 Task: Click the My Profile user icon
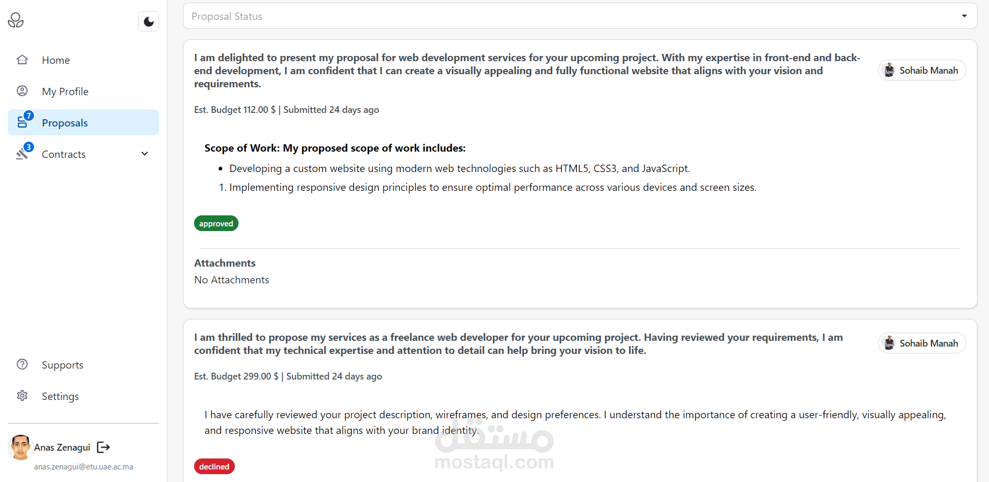click(22, 91)
